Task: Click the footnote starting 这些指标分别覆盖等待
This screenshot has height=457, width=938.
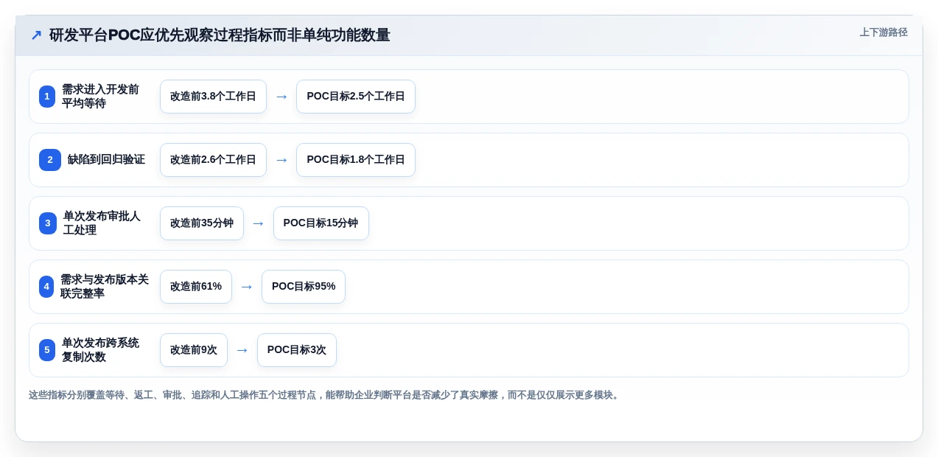Action: pos(325,395)
